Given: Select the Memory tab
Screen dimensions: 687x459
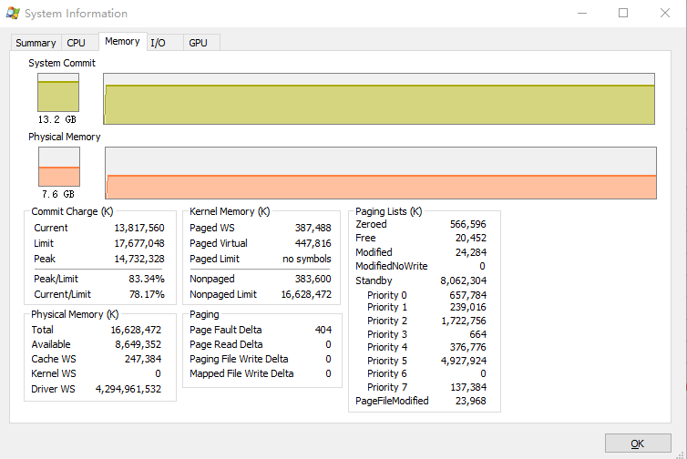Looking at the screenshot, I should tap(122, 42).
